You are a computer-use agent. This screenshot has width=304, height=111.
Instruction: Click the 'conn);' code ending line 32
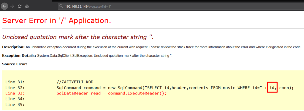click(286, 88)
